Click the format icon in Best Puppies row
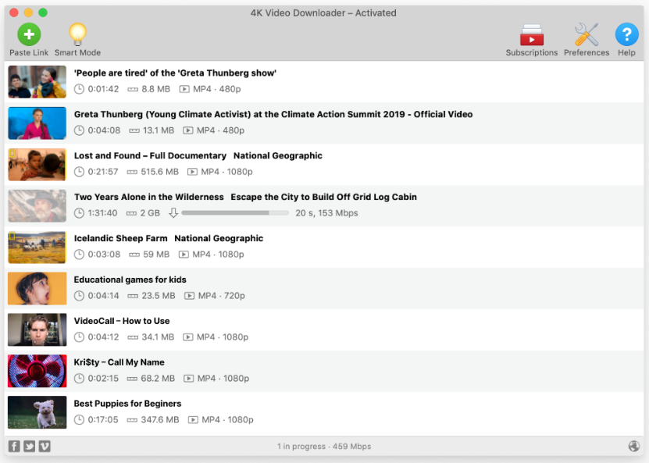 point(193,420)
